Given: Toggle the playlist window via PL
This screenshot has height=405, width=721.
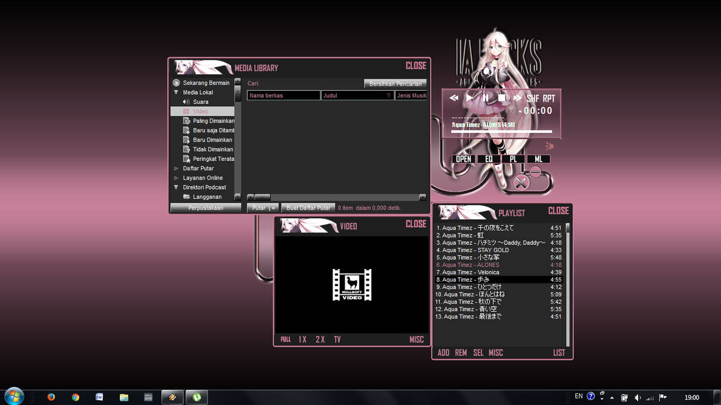Looking at the screenshot, I should 514,159.
